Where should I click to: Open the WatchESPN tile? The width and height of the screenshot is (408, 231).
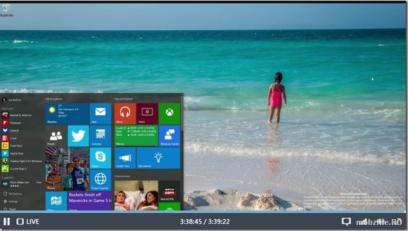point(169,191)
